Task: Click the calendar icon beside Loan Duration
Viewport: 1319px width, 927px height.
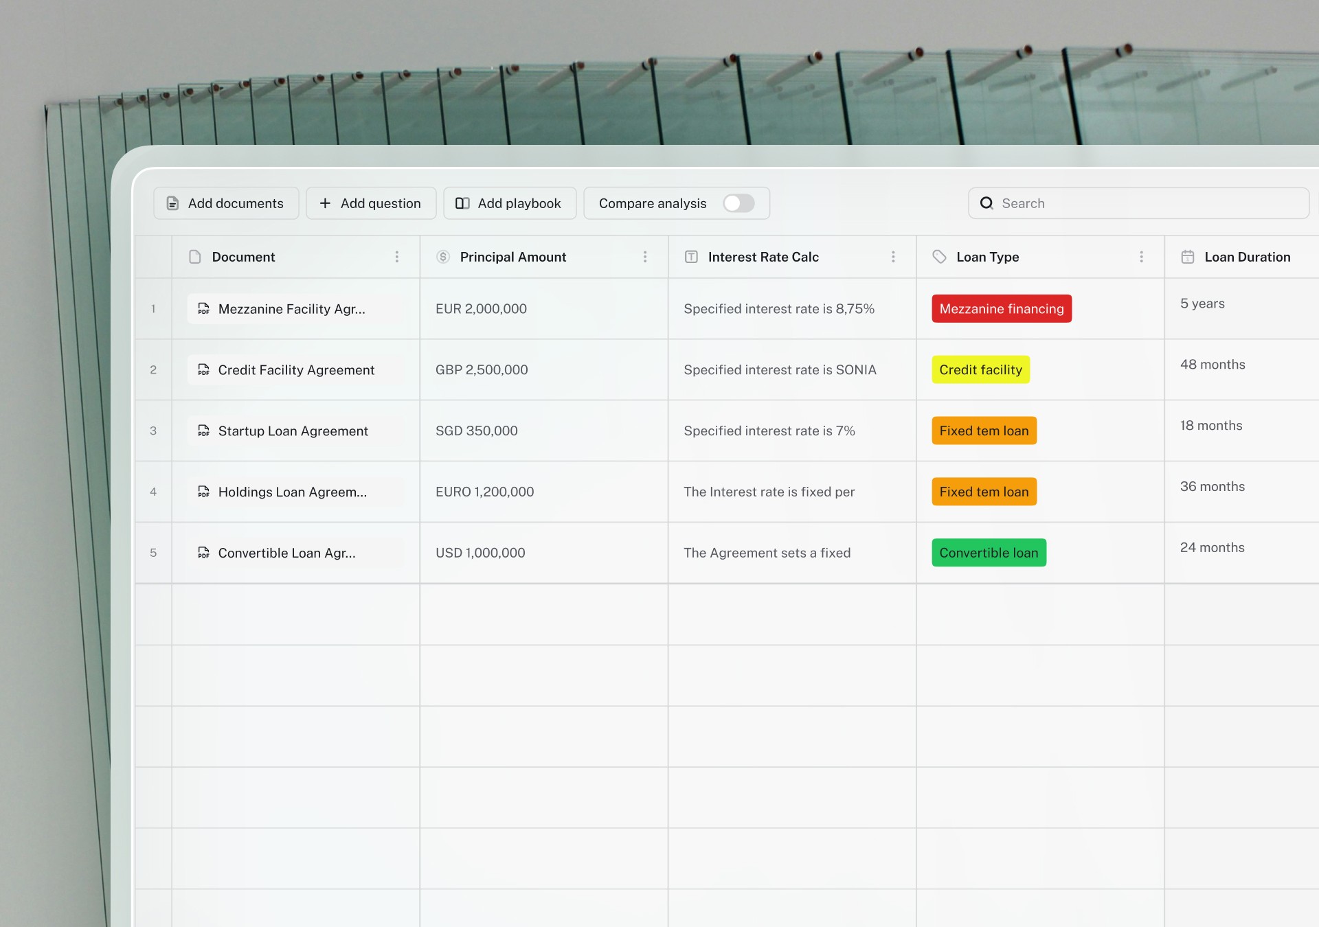Action: pos(1188,257)
